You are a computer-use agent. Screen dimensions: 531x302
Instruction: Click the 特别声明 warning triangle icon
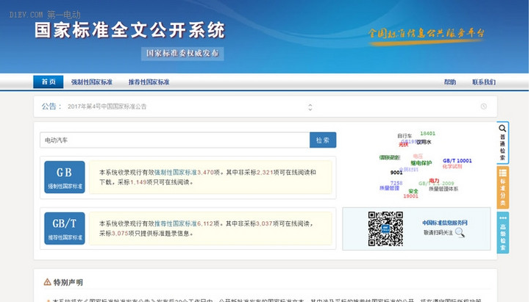tap(47, 281)
